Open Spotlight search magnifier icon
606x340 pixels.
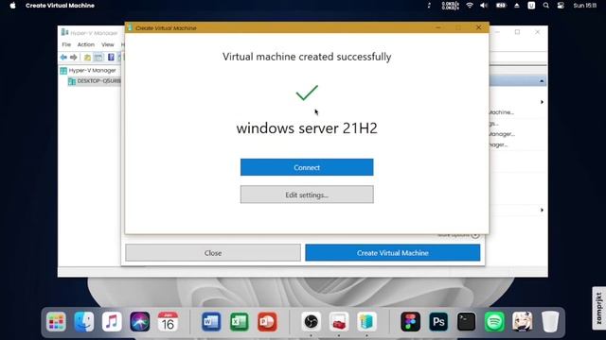coord(545,6)
